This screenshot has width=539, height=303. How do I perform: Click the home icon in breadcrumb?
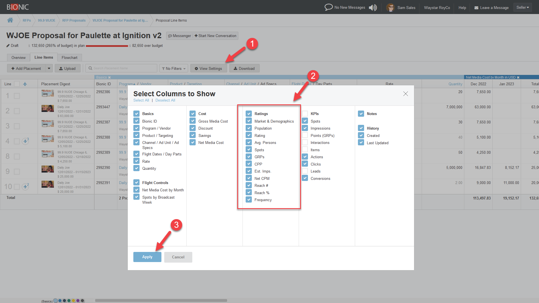click(10, 20)
